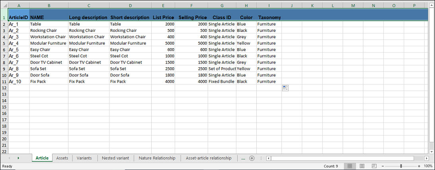Select column E header
This screenshot has width=435, height=170.
coord(163,5)
